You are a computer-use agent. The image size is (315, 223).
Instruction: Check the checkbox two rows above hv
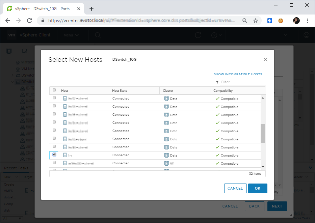(54, 138)
